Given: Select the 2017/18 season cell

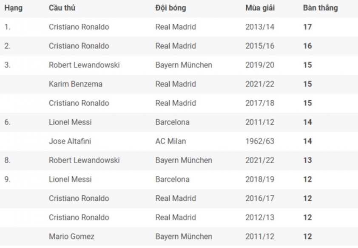Looking at the screenshot, I should pos(260,103).
